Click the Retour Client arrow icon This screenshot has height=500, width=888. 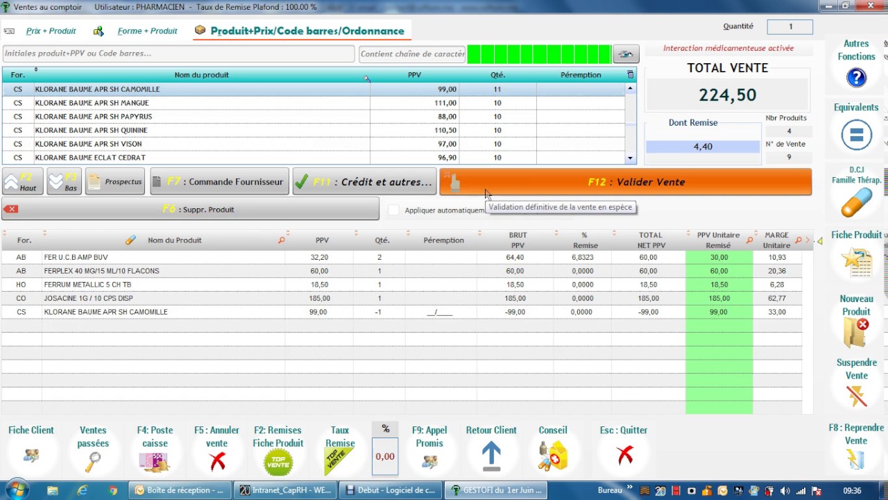491,456
